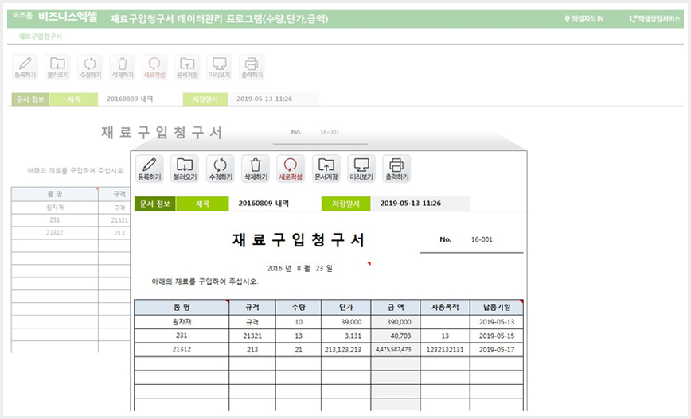Click the faded 21312 cell in the background table

point(55,232)
